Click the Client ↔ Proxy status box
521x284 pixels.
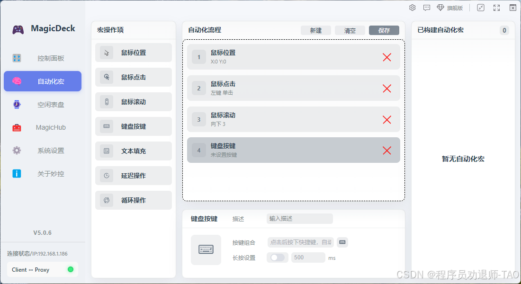[x=43, y=269]
